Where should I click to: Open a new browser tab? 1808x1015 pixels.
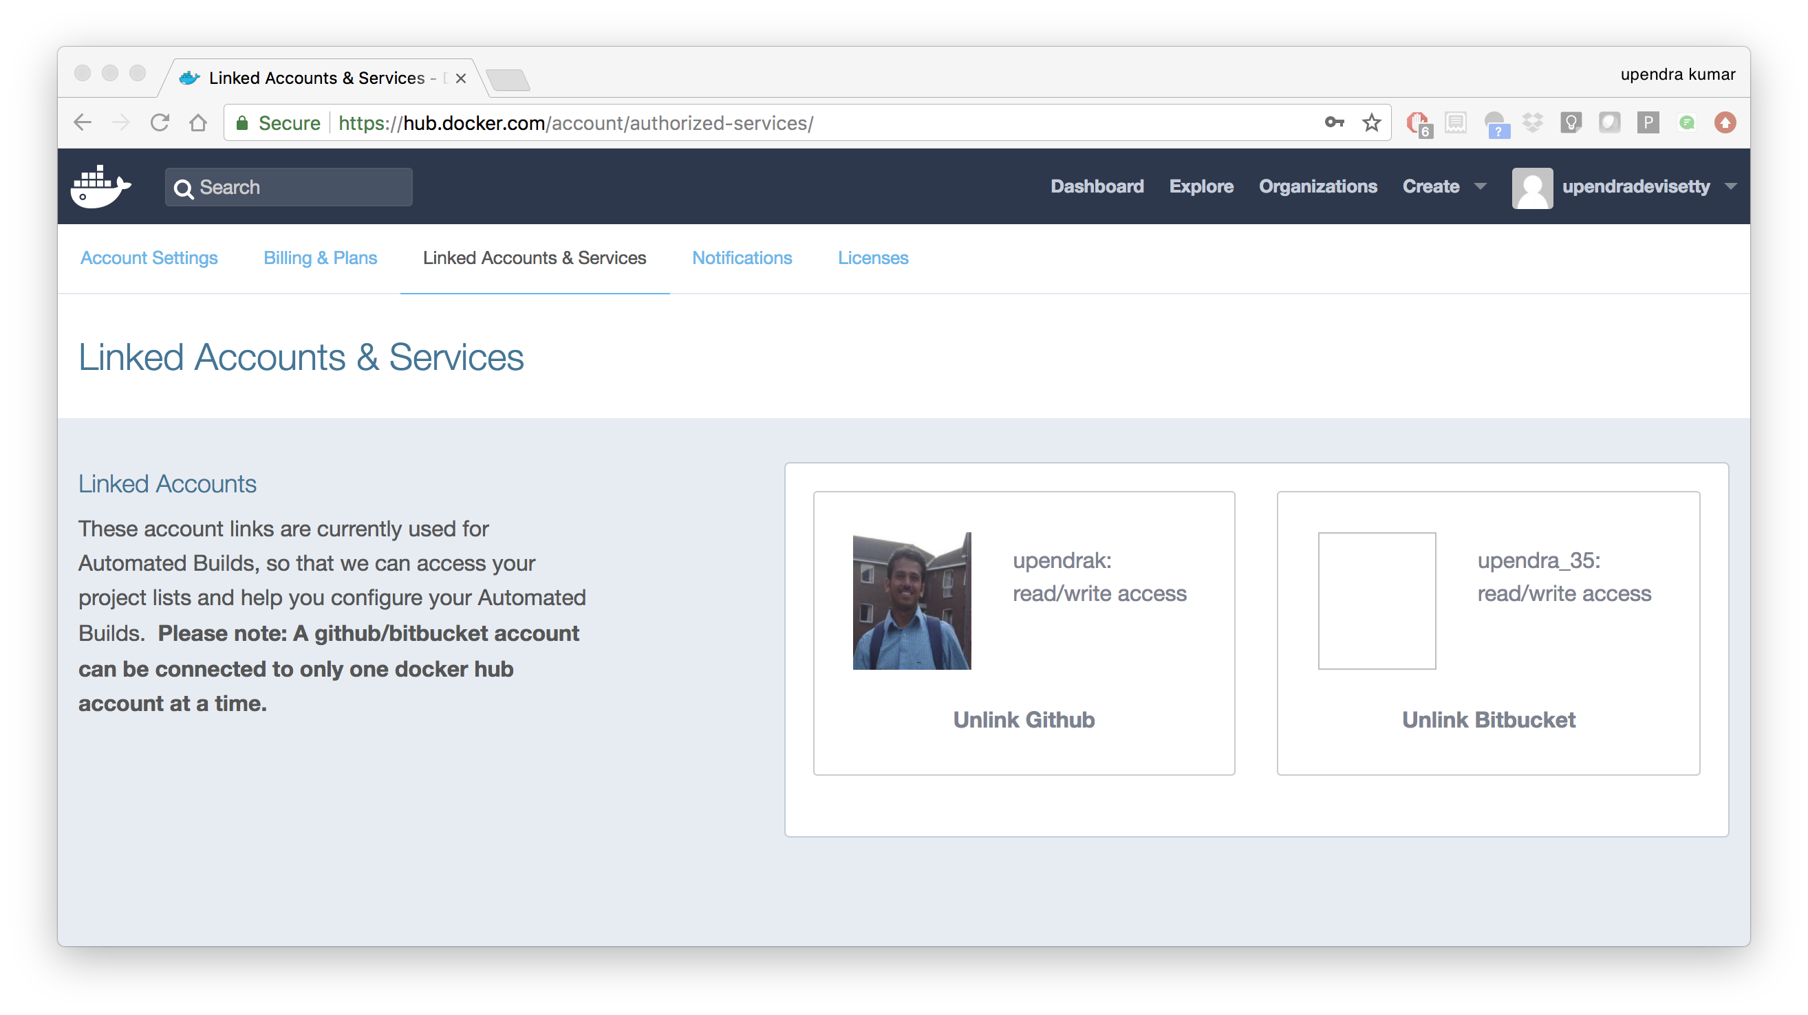tap(508, 80)
